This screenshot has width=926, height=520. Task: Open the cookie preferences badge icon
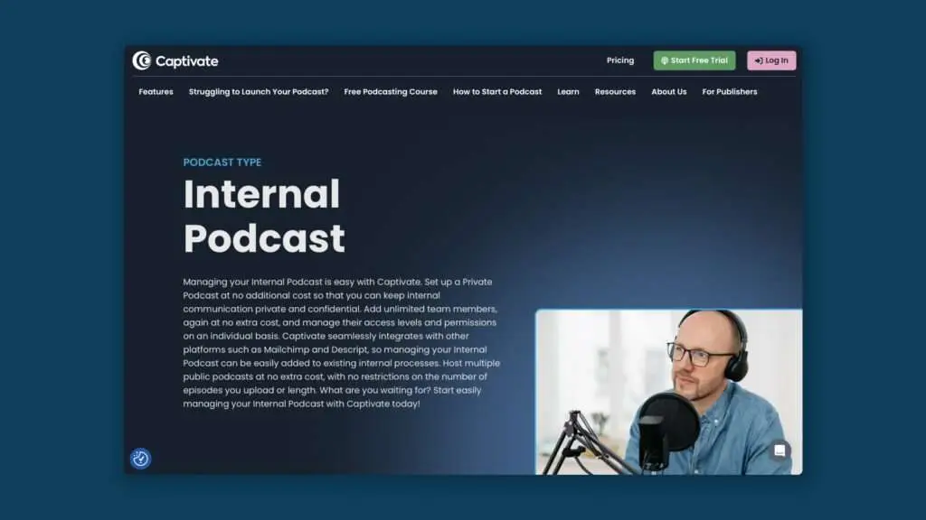[140, 459]
